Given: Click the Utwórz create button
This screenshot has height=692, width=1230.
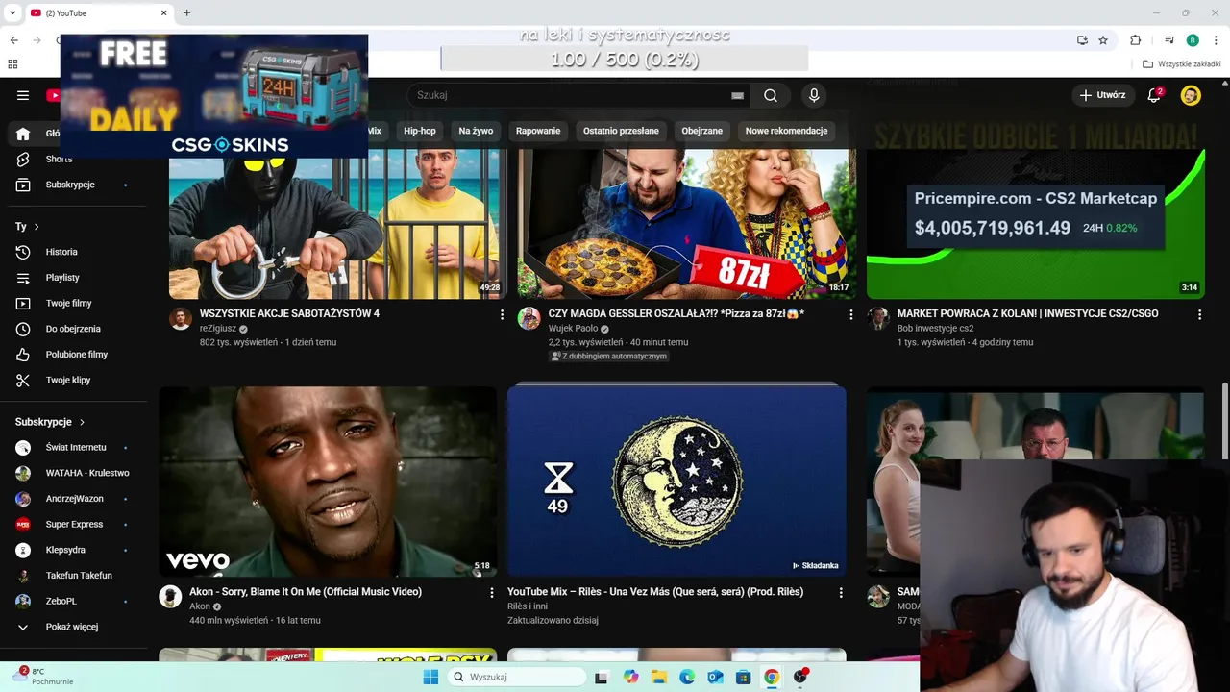Looking at the screenshot, I should [x=1102, y=95].
